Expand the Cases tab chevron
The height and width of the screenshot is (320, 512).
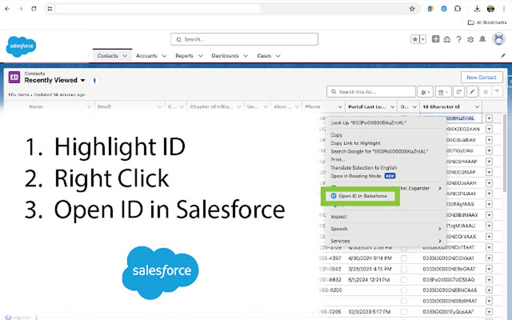(x=278, y=56)
